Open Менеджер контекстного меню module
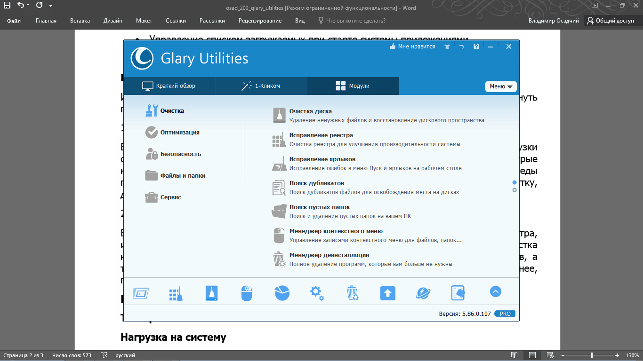 tap(367, 235)
